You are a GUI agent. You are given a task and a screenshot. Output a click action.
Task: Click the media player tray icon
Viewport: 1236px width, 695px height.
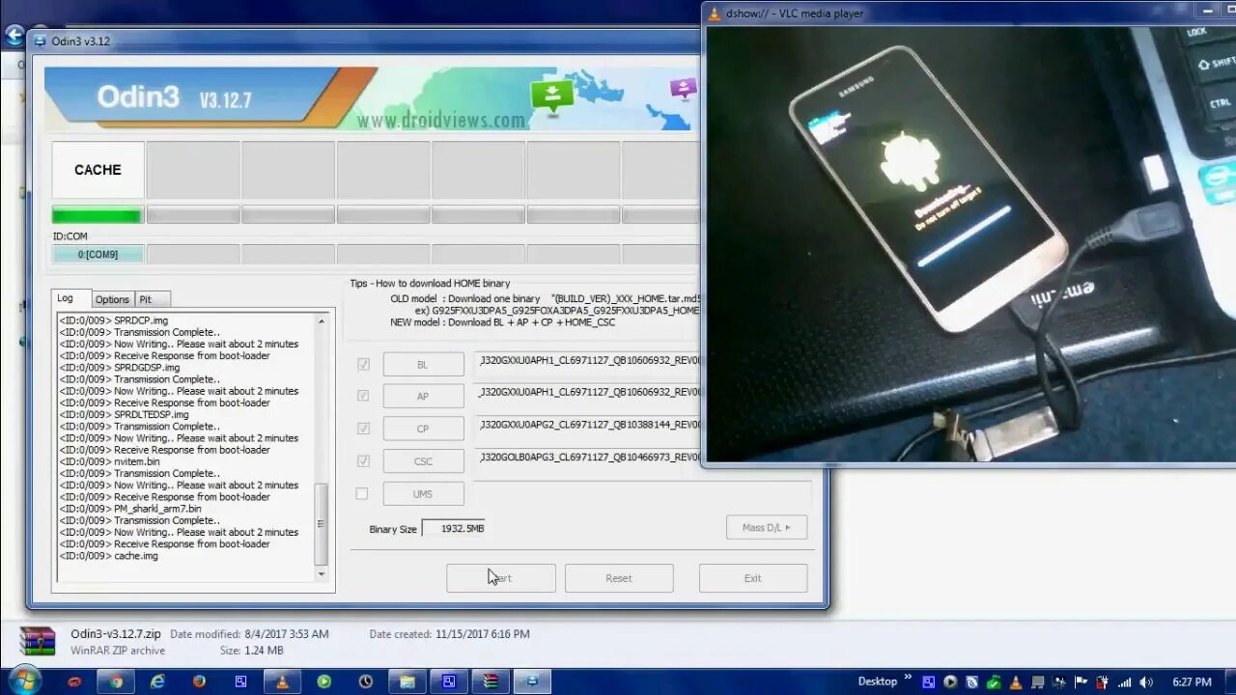pos(950,681)
